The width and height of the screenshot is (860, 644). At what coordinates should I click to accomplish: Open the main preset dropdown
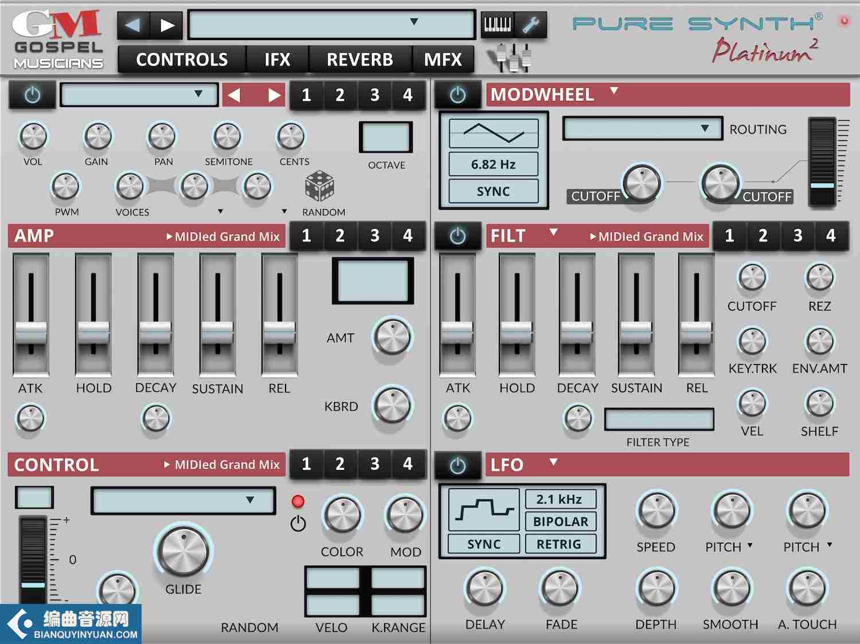pos(331,24)
